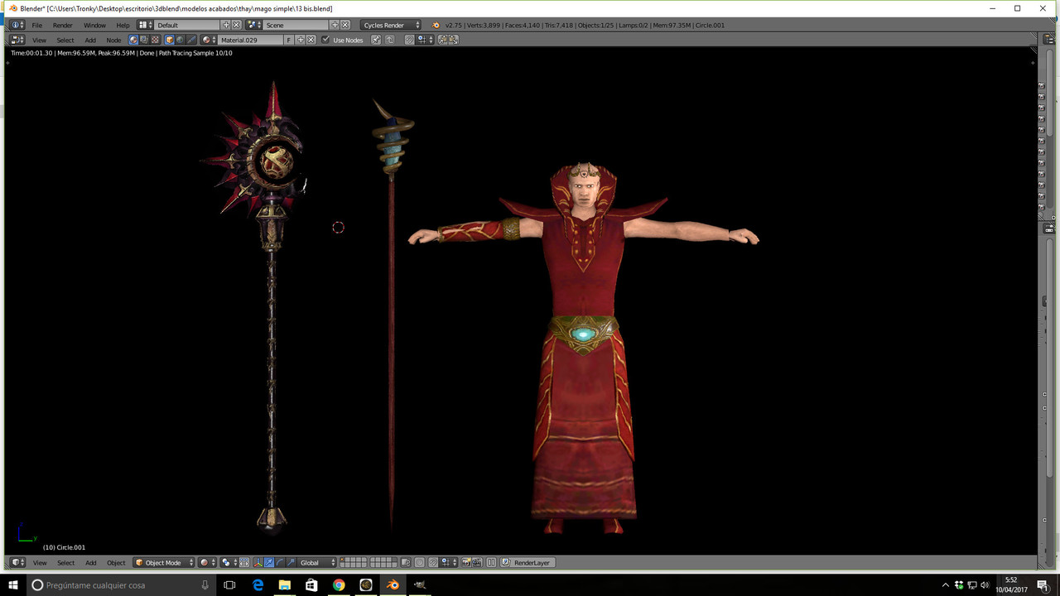Image resolution: width=1060 pixels, height=596 pixels.
Task: Click the RenderLayer selector
Action: coord(528,562)
